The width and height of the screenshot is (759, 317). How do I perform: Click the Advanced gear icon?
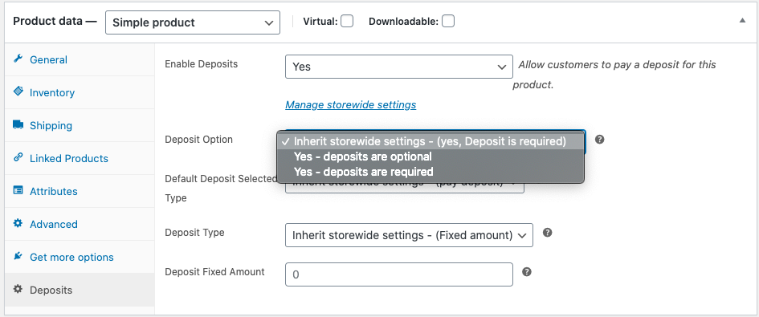click(18, 223)
